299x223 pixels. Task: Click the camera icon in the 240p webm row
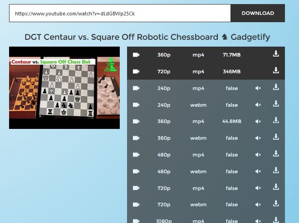[x=136, y=105]
